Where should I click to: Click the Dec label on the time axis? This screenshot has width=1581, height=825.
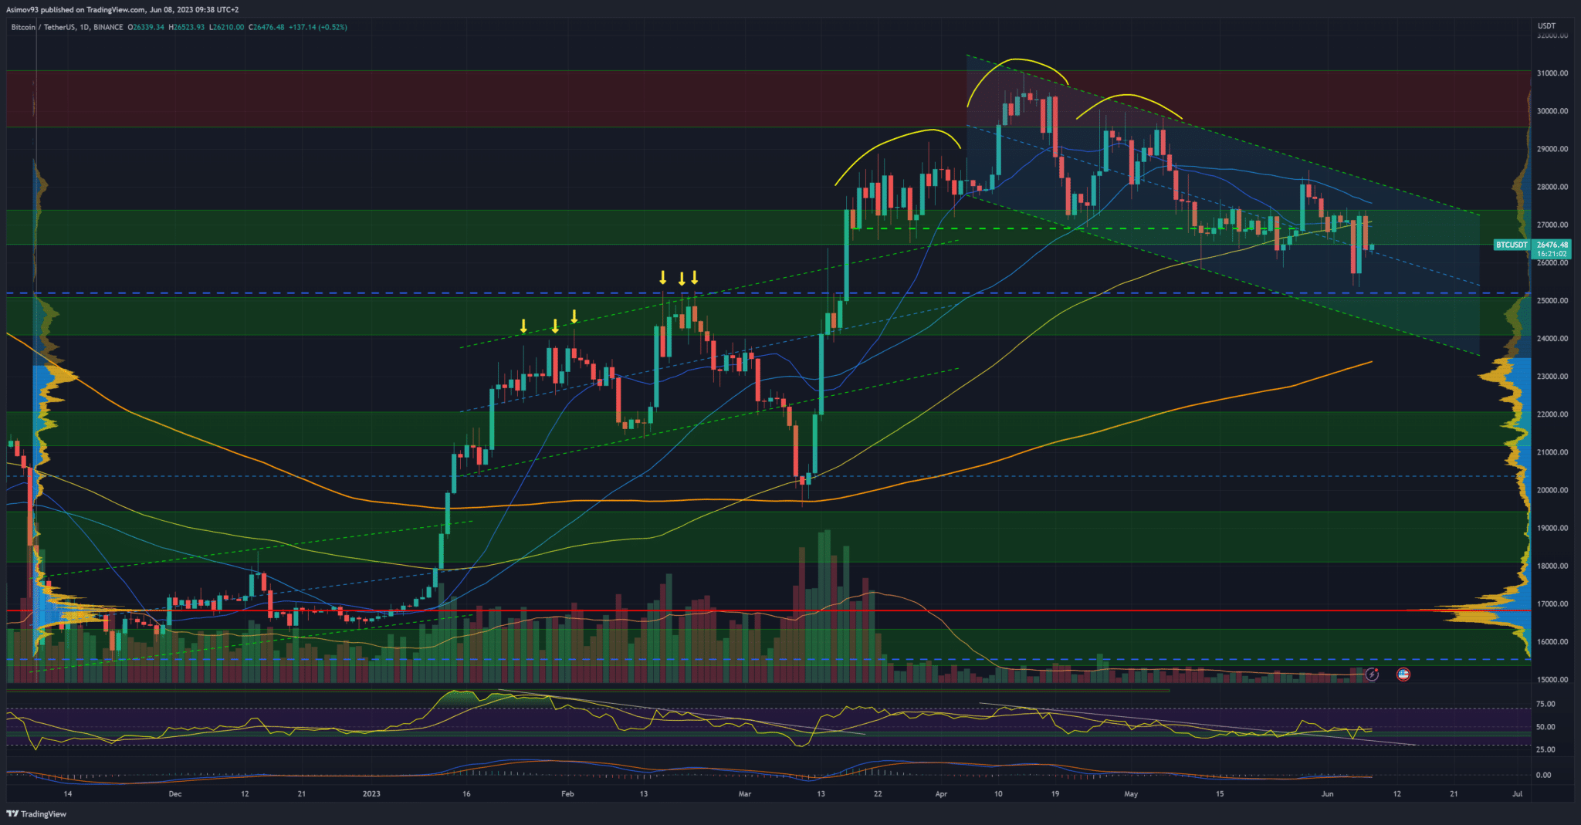(x=175, y=794)
